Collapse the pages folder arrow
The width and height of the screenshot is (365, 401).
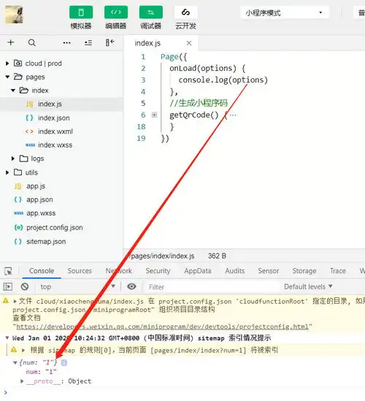7,77
